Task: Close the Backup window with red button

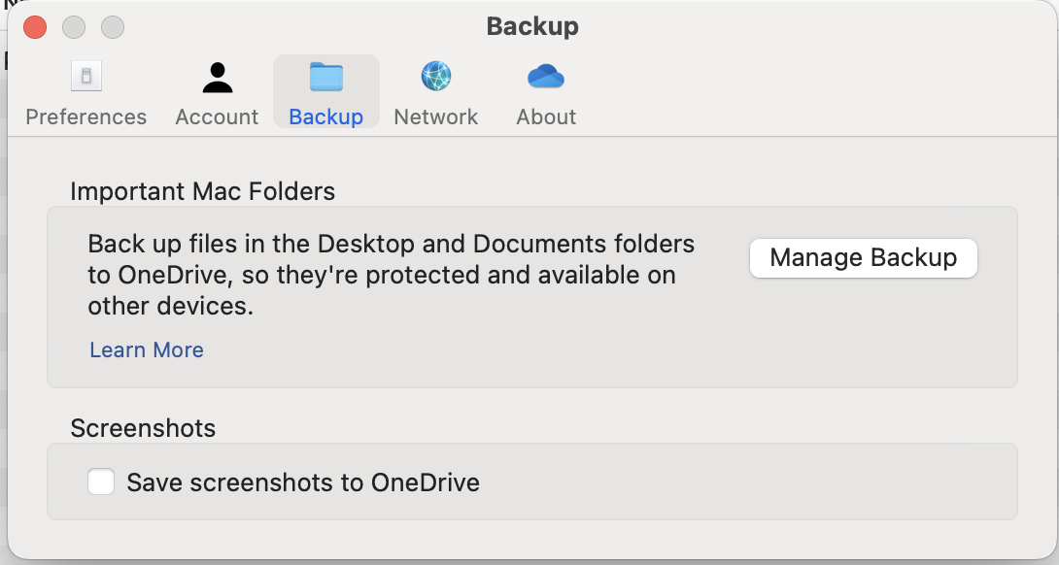Action: click(x=35, y=28)
